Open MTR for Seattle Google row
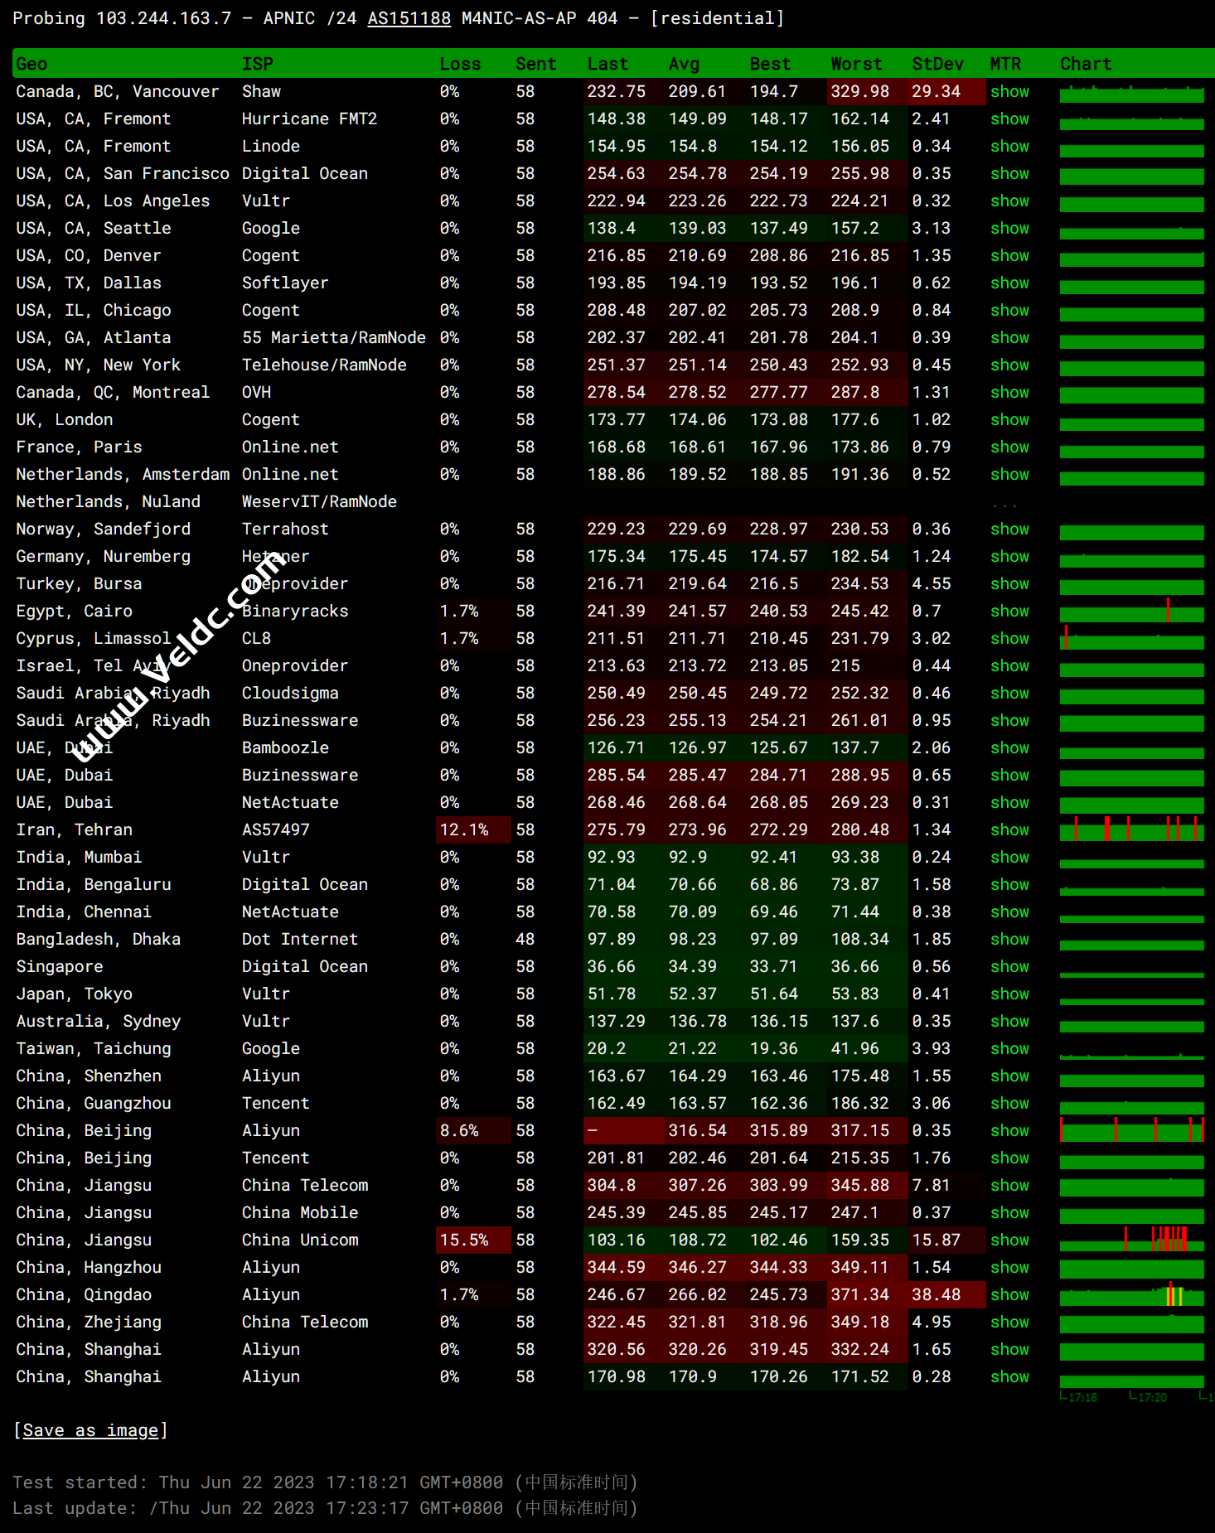This screenshot has height=1533, width=1215. click(x=1009, y=228)
